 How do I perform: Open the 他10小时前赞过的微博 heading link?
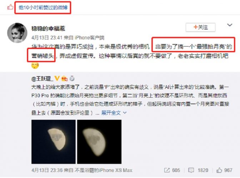pyautogui.click(x=43, y=8)
